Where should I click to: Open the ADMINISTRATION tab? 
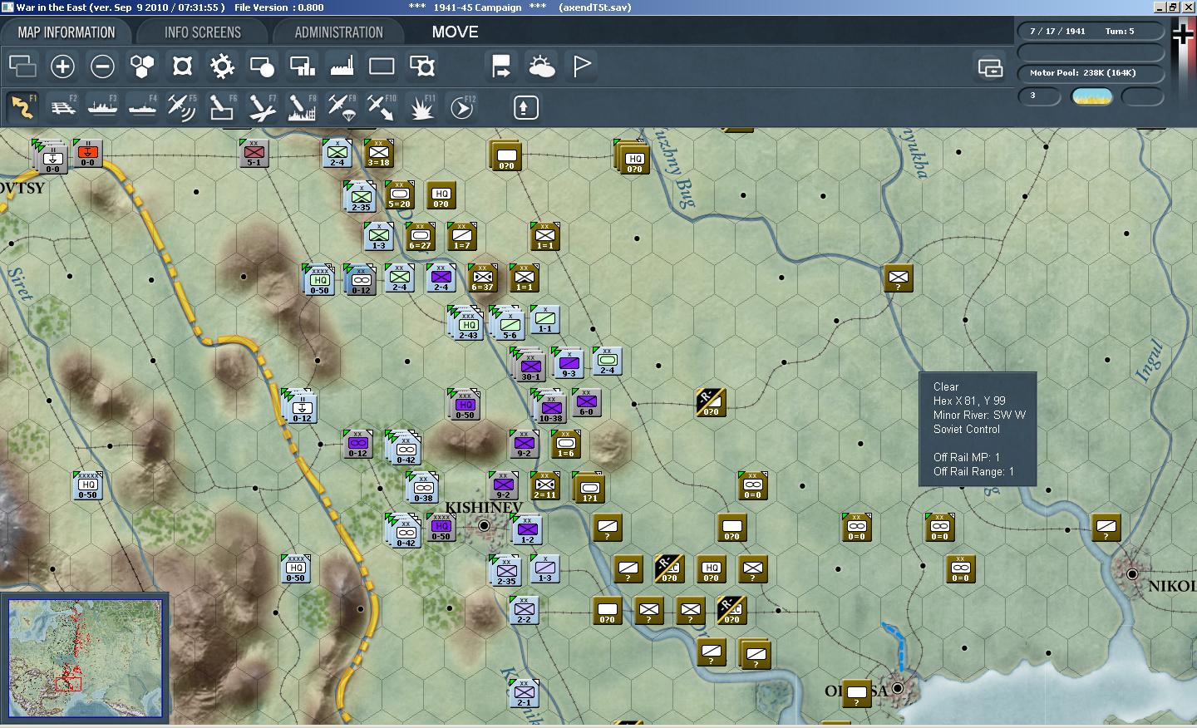(x=338, y=32)
